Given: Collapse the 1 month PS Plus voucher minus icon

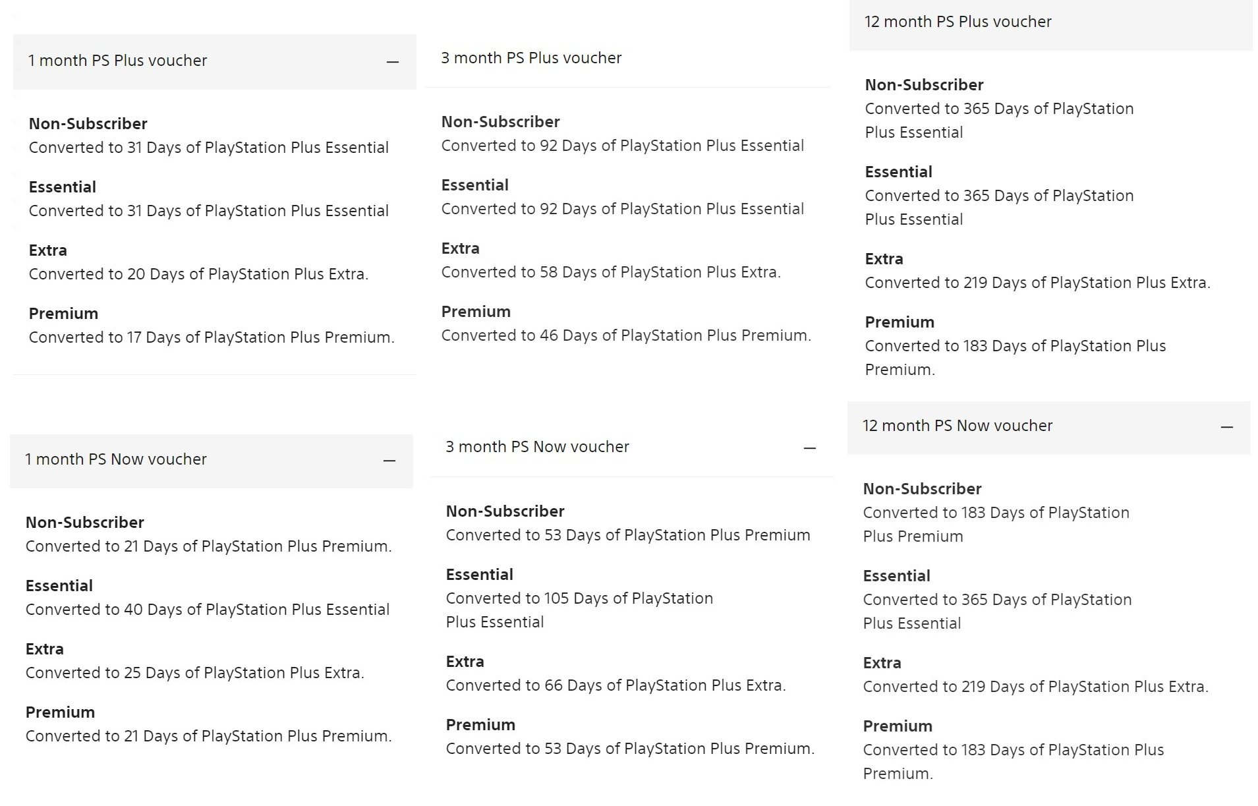Looking at the screenshot, I should click(x=393, y=62).
